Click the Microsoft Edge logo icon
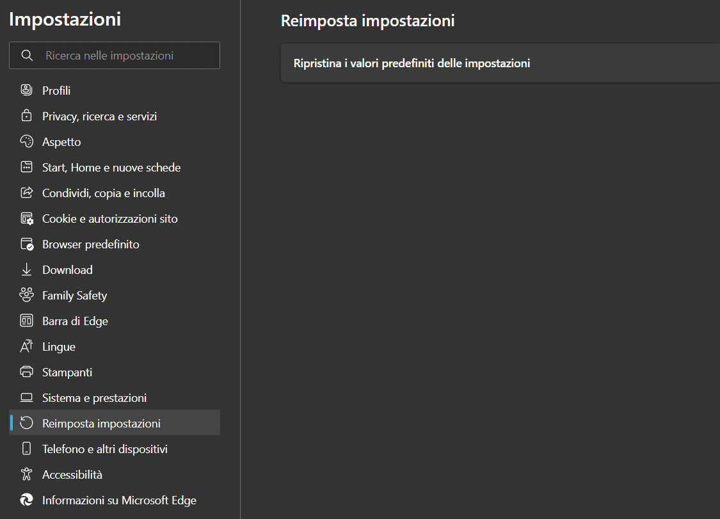The width and height of the screenshot is (720, 519). point(26,500)
